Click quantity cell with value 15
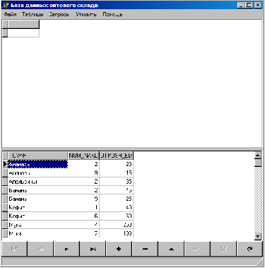The image size is (265, 268). [117, 173]
